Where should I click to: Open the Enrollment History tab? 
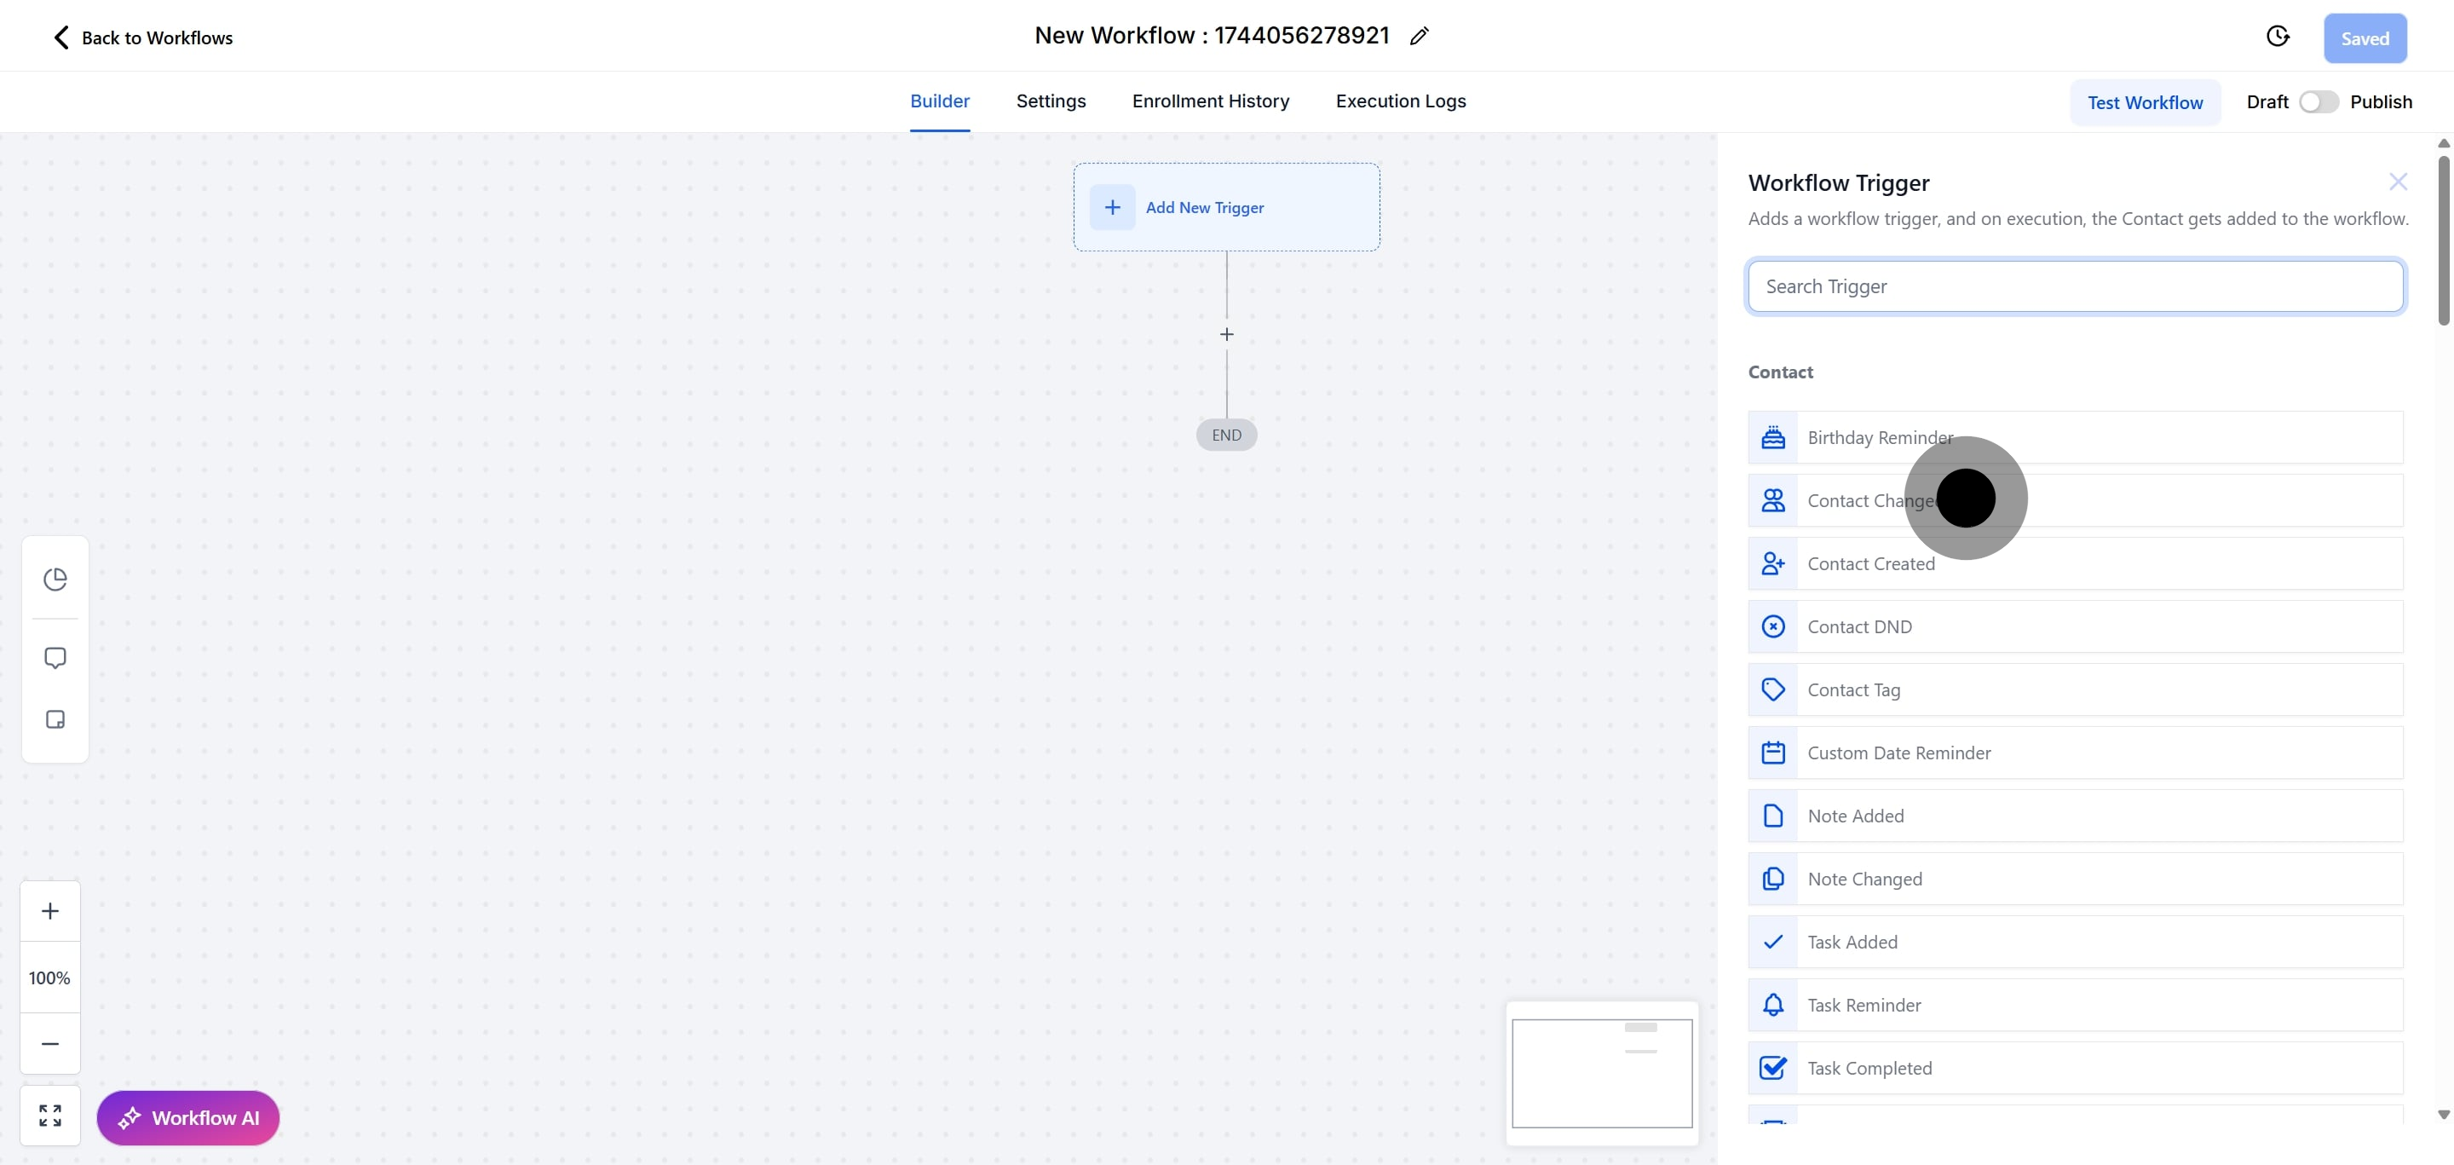coord(1210,101)
